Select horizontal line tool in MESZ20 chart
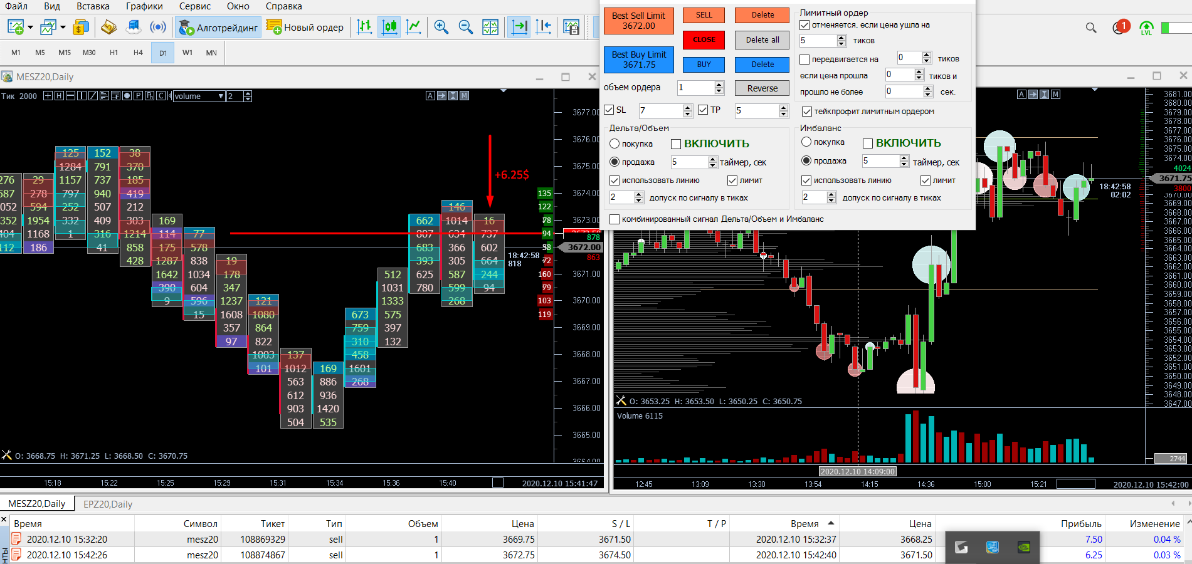 click(x=70, y=96)
